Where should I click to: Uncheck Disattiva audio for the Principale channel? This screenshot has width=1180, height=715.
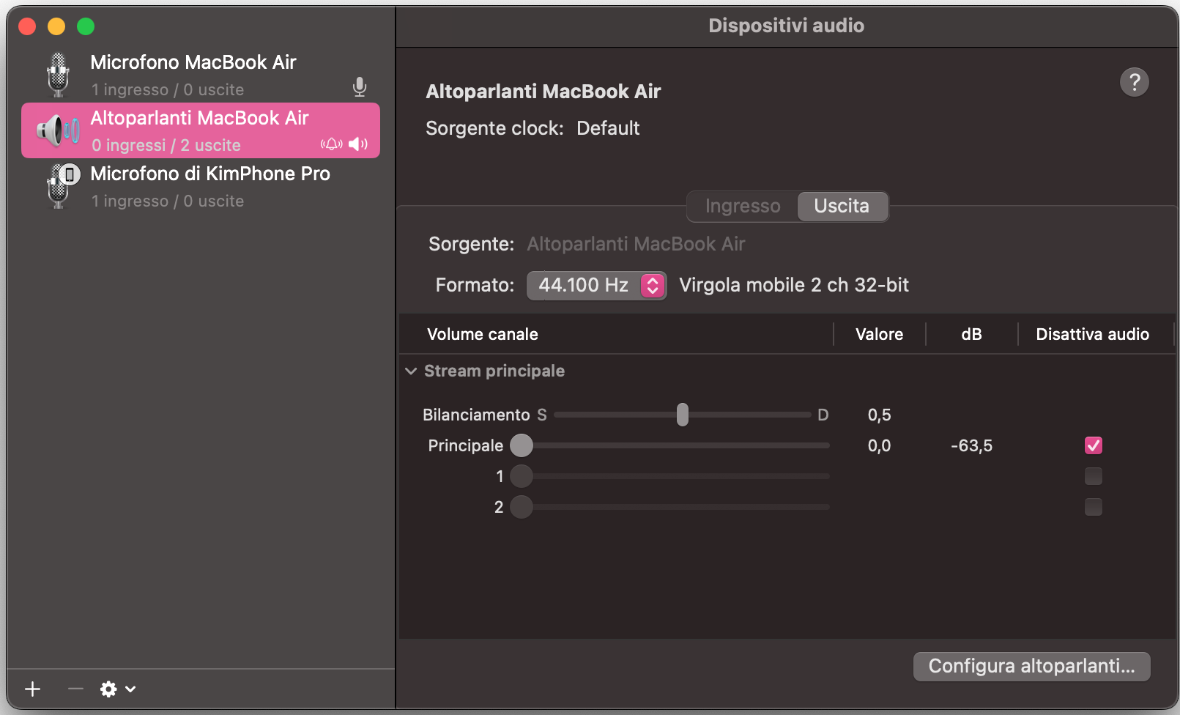(1093, 445)
